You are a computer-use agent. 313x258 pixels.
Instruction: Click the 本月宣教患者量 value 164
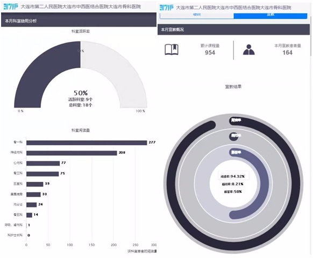(x=287, y=53)
